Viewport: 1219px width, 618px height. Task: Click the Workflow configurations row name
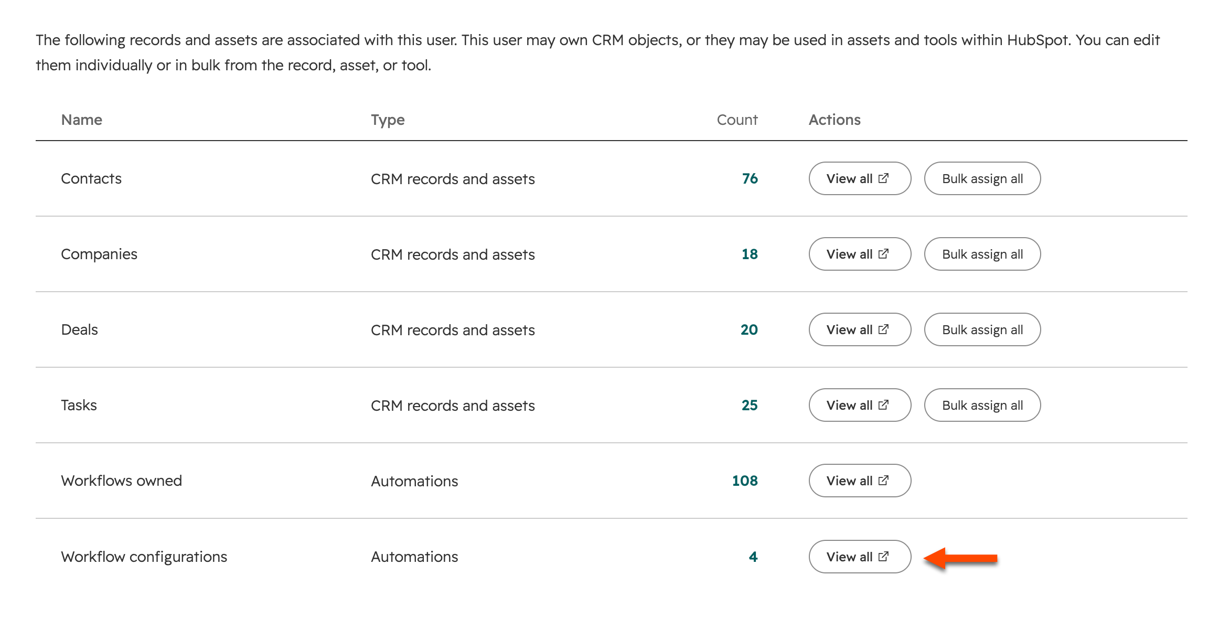click(x=144, y=557)
